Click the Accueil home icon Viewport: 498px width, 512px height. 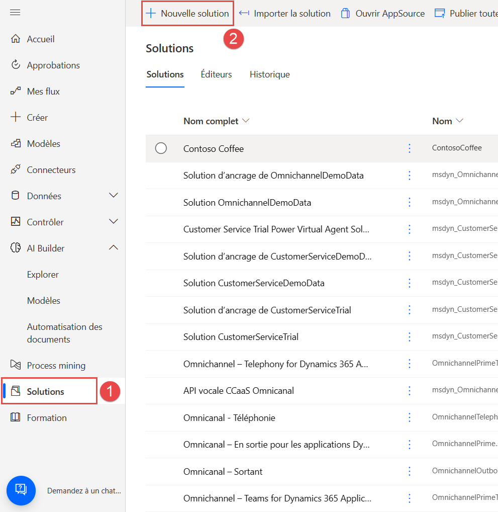point(16,39)
